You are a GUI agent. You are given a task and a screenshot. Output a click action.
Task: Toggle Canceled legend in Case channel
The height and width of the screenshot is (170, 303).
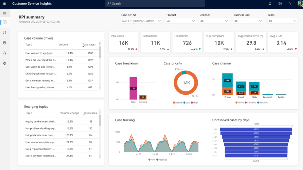point(250,103)
